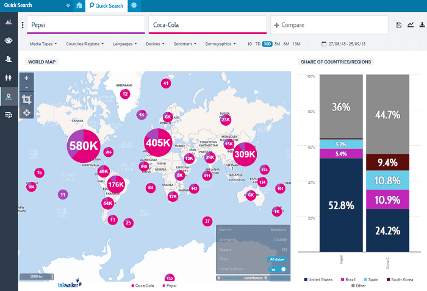The height and width of the screenshot is (291, 427).
Task: Open the bar chart analytics sidebar icon
Action: click(9, 22)
